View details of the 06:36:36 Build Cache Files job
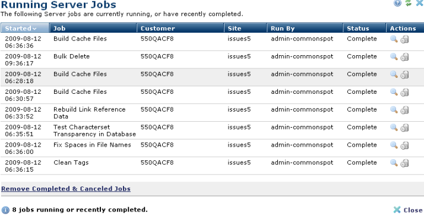The height and width of the screenshot is (215, 424). point(394,39)
